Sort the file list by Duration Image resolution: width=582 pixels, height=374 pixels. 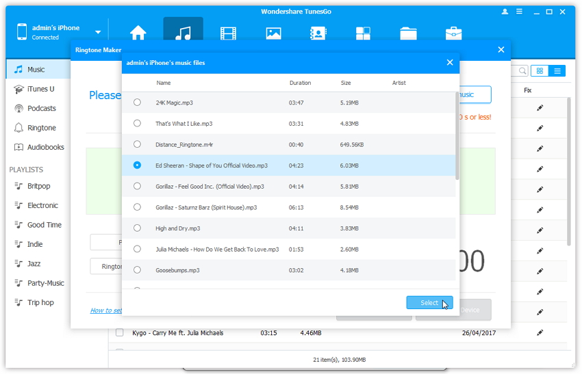point(300,83)
